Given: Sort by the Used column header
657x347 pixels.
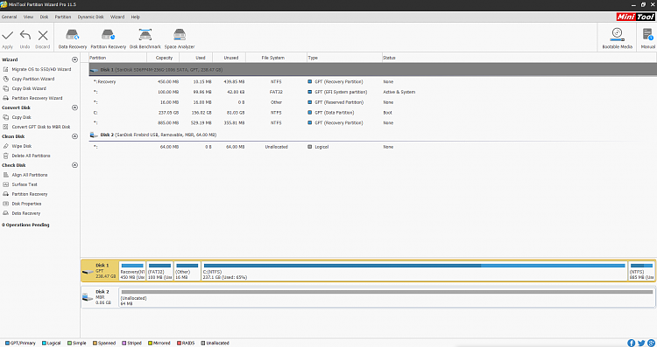Looking at the screenshot, I should [196, 58].
